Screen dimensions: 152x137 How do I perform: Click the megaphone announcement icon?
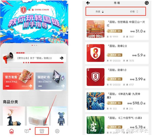(8, 58)
